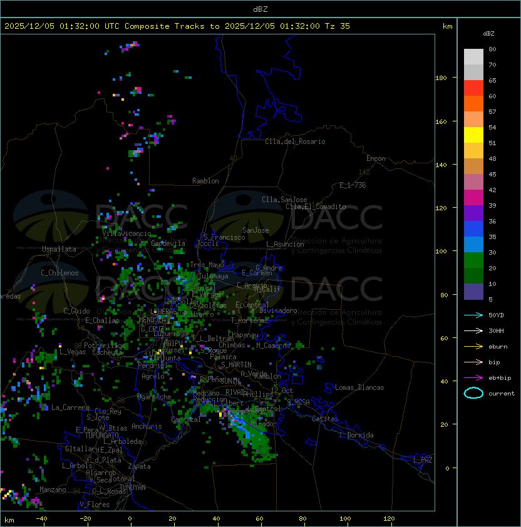Screen dimensions: 521x527
Task: Click the 'eb+bip' legend label
Action: point(500,378)
